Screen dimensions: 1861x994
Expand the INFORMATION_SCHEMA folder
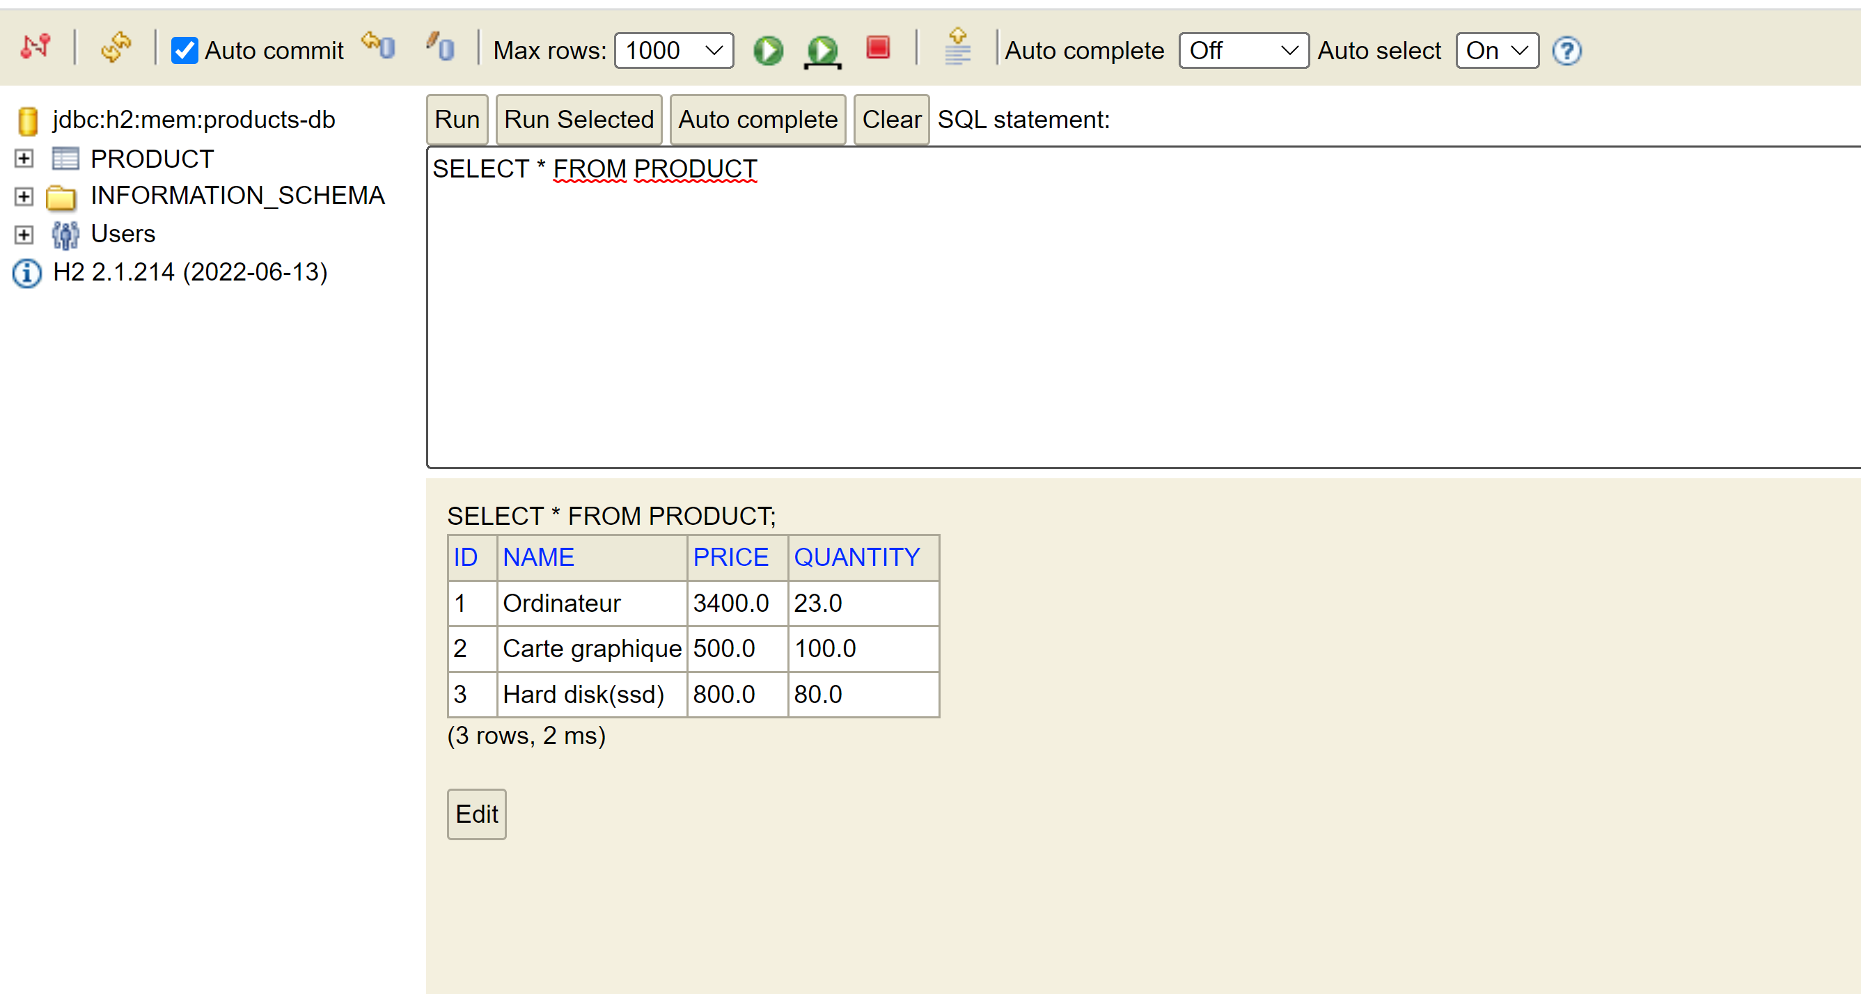[x=24, y=196]
